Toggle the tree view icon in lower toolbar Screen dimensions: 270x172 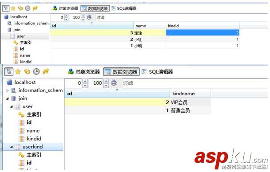point(8,71)
